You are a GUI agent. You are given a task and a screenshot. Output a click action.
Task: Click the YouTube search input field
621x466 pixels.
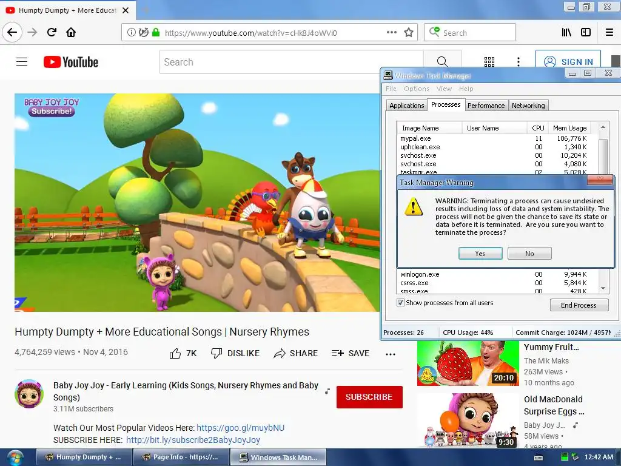[x=292, y=62]
